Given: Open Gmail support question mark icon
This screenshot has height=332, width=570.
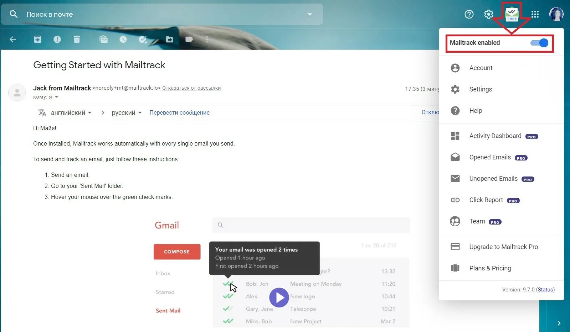Looking at the screenshot, I should point(469,14).
